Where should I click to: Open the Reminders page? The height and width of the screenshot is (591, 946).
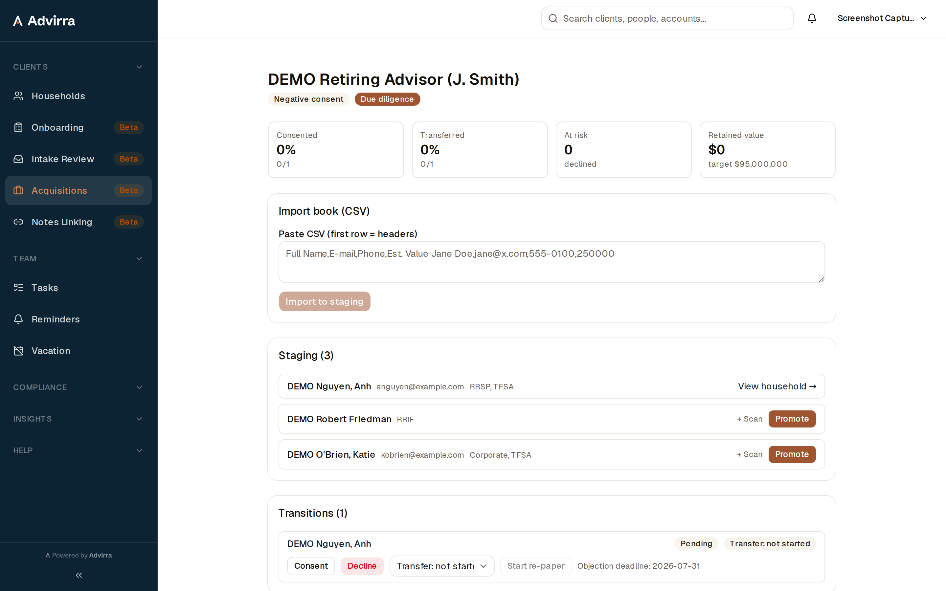pyautogui.click(x=78, y=319)
